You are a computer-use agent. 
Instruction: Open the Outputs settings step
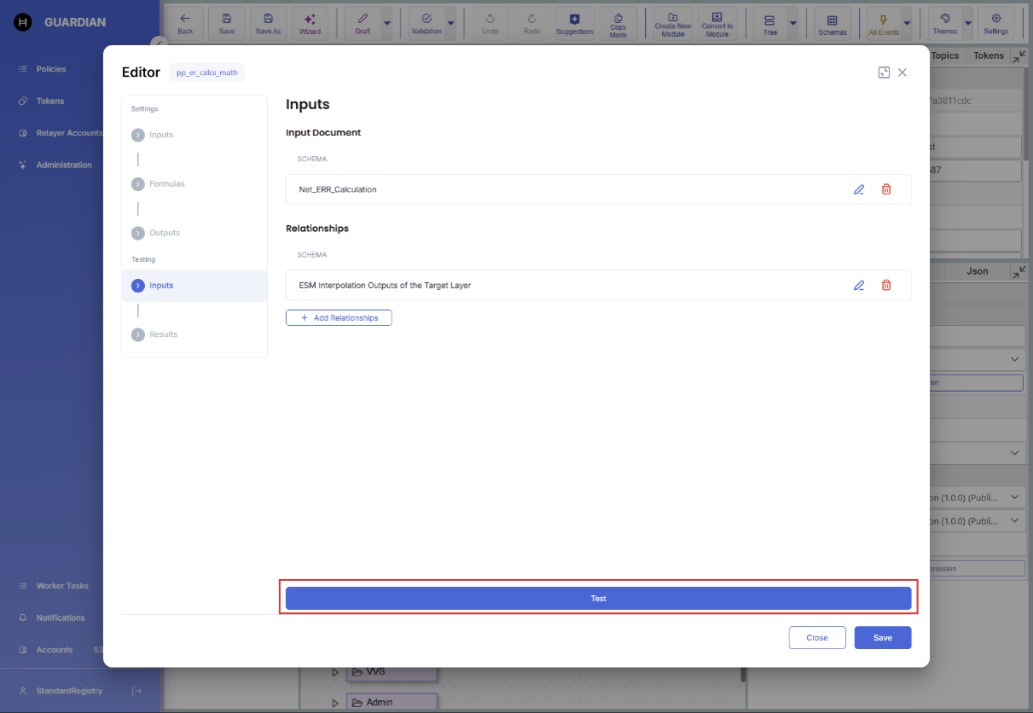click(164, 233)
